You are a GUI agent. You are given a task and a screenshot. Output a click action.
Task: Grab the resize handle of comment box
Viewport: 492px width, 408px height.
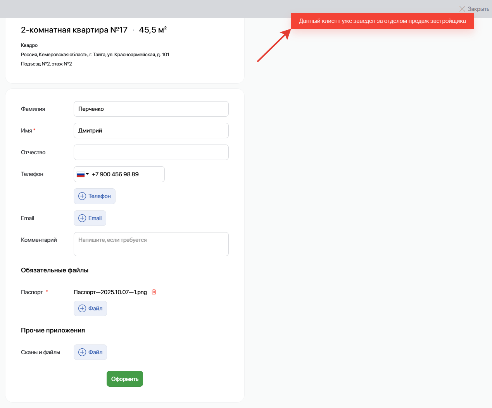227,254
